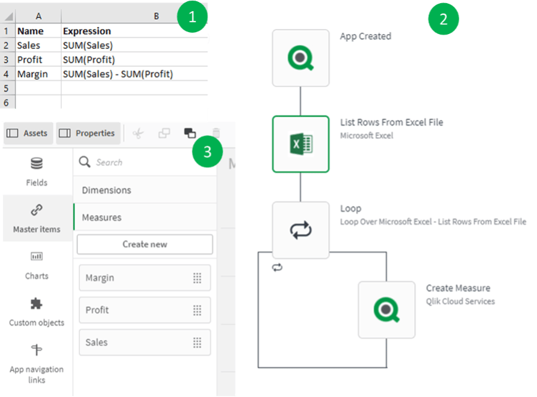Click the Margin name cell in Excel

pos(38,74)
